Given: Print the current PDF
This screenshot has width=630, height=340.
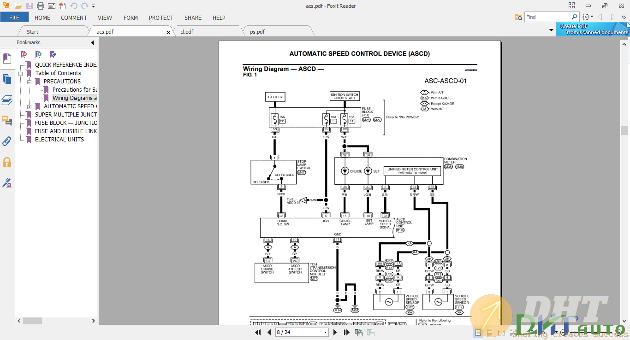Looking at the screenshot, I should 41,6.
